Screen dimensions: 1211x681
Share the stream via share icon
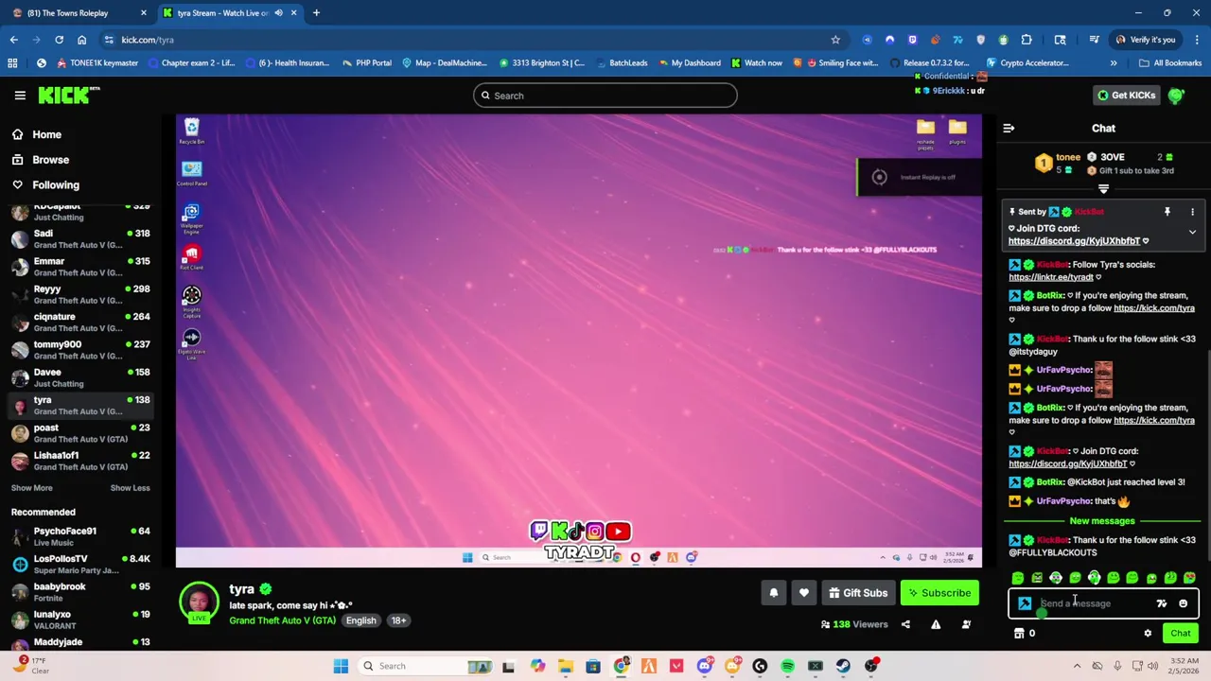tap(905, 624)
